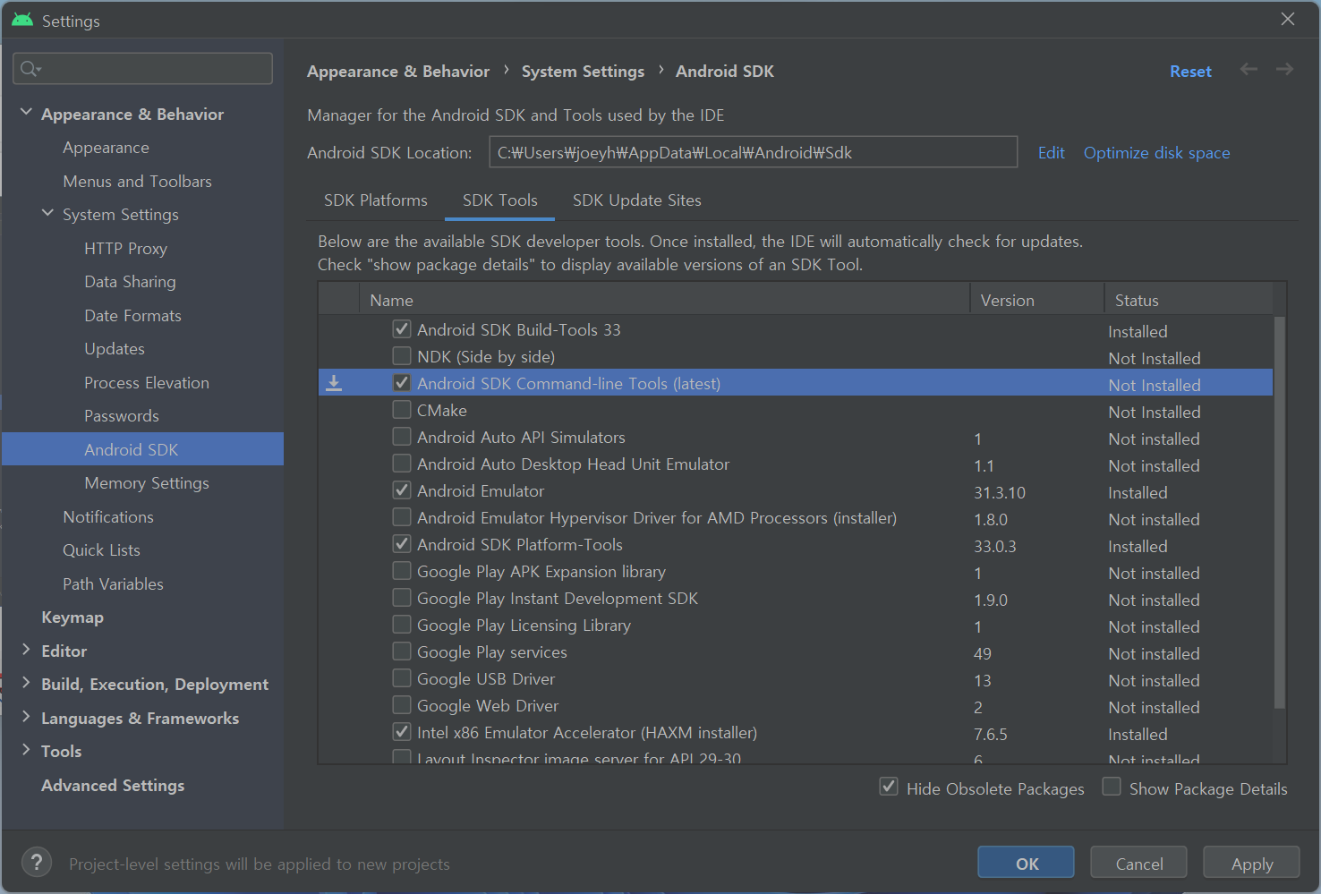Image resolution: width=1321 pixels, height=894 pixels.
Task: Click the settings search field
Action: coord(143,69)
